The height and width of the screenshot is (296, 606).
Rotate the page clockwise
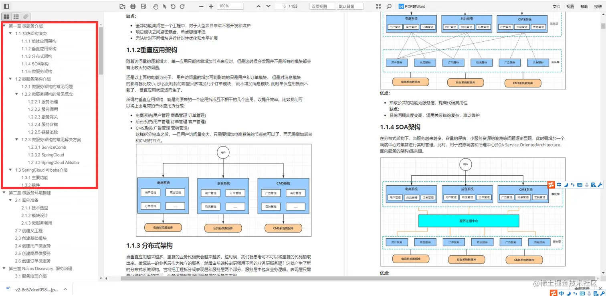click(x=183, y=6)
